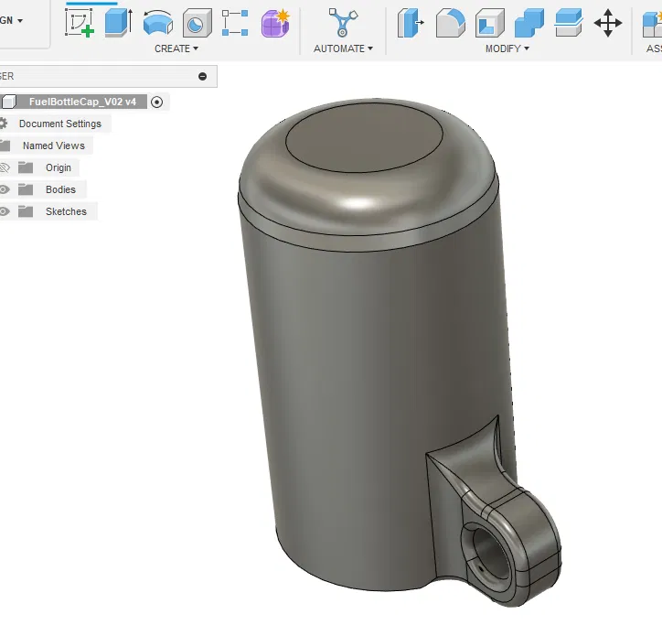Select the Hole tool icon
Screen dimensions: 662x625
click(198, 23)
